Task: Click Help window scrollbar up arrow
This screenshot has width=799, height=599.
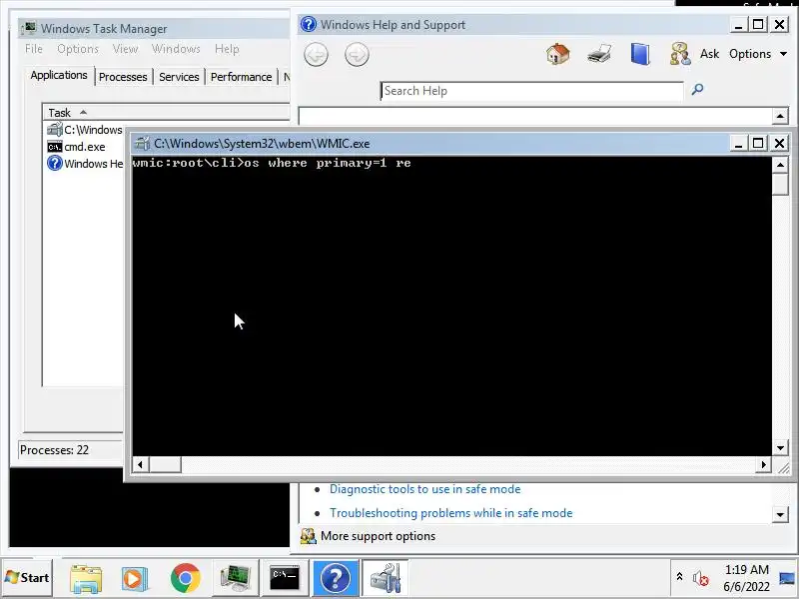Action: (x=780, y=116)
